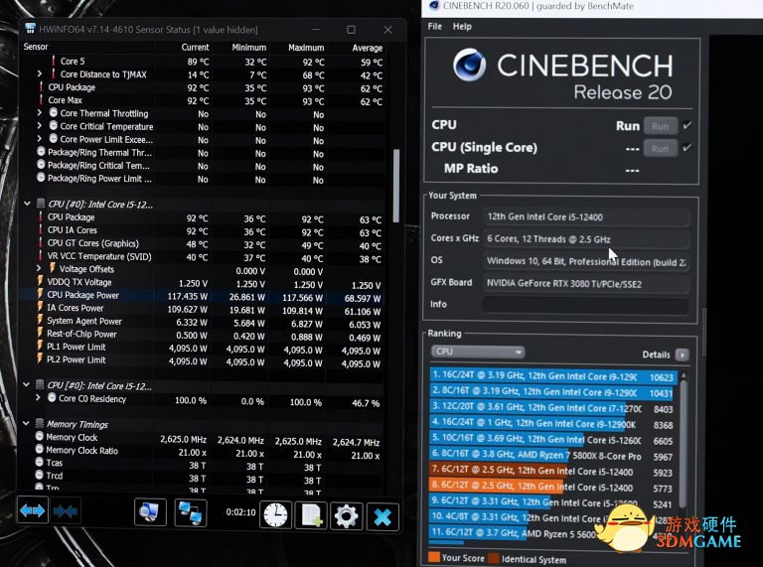The width and height of the screenshot is (763, 567).
Task: Click the PL1 Power Limit lightning icon
Action: click(40, 346)
